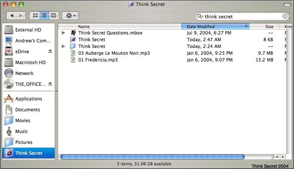Go back with the left arrow button
The height and width of the screenshot is (169, 294).
tap(12, 16)
